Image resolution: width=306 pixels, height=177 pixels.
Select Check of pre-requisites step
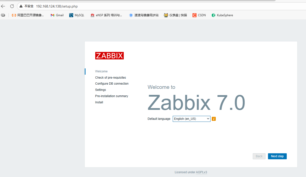coord(110,78)
